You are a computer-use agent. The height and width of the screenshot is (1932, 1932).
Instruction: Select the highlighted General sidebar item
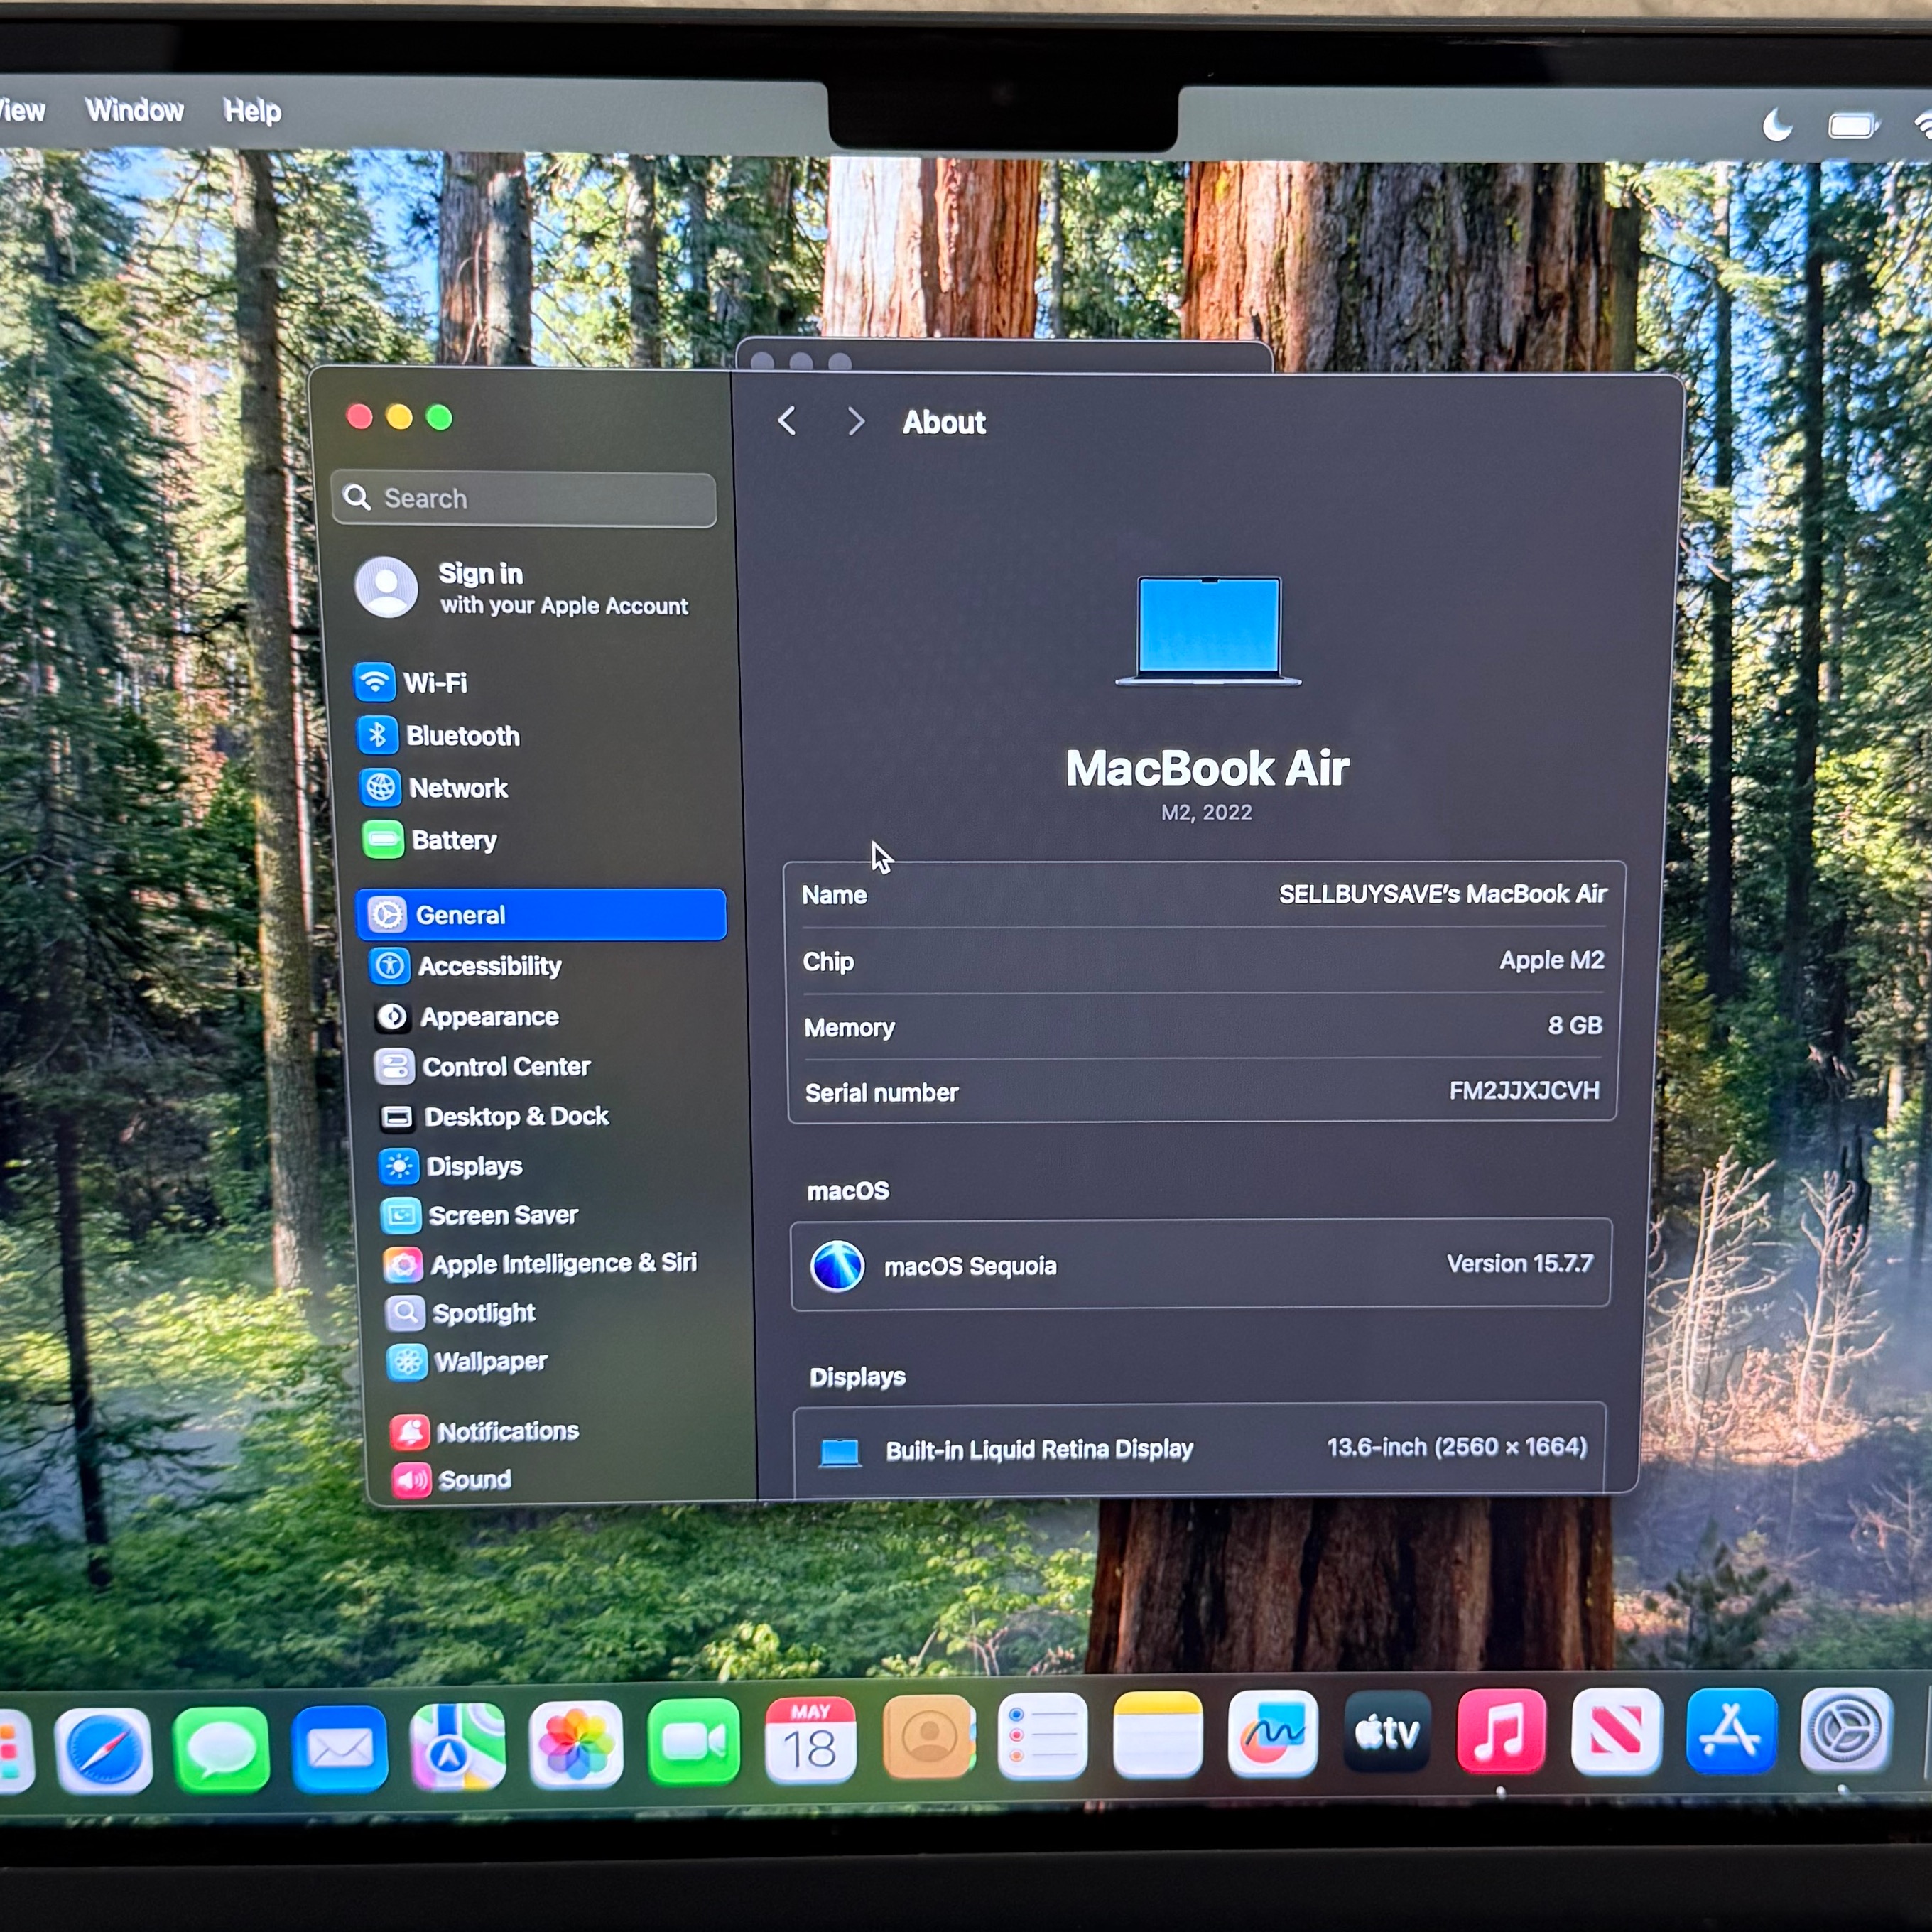click(x=541, y=915)
